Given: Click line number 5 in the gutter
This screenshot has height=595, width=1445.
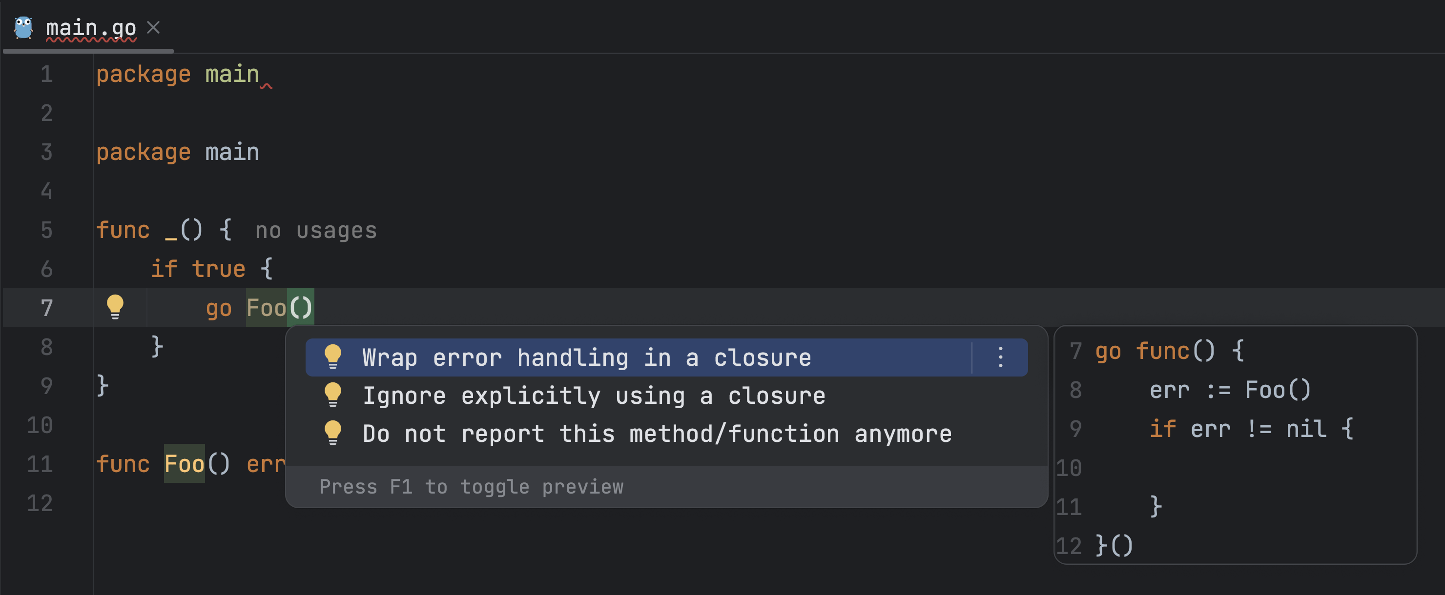Looking at the screenshot, I should 46,230.
